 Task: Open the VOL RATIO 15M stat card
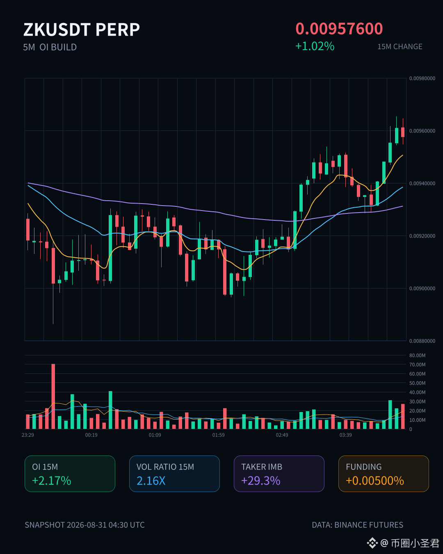click(174, 474)
